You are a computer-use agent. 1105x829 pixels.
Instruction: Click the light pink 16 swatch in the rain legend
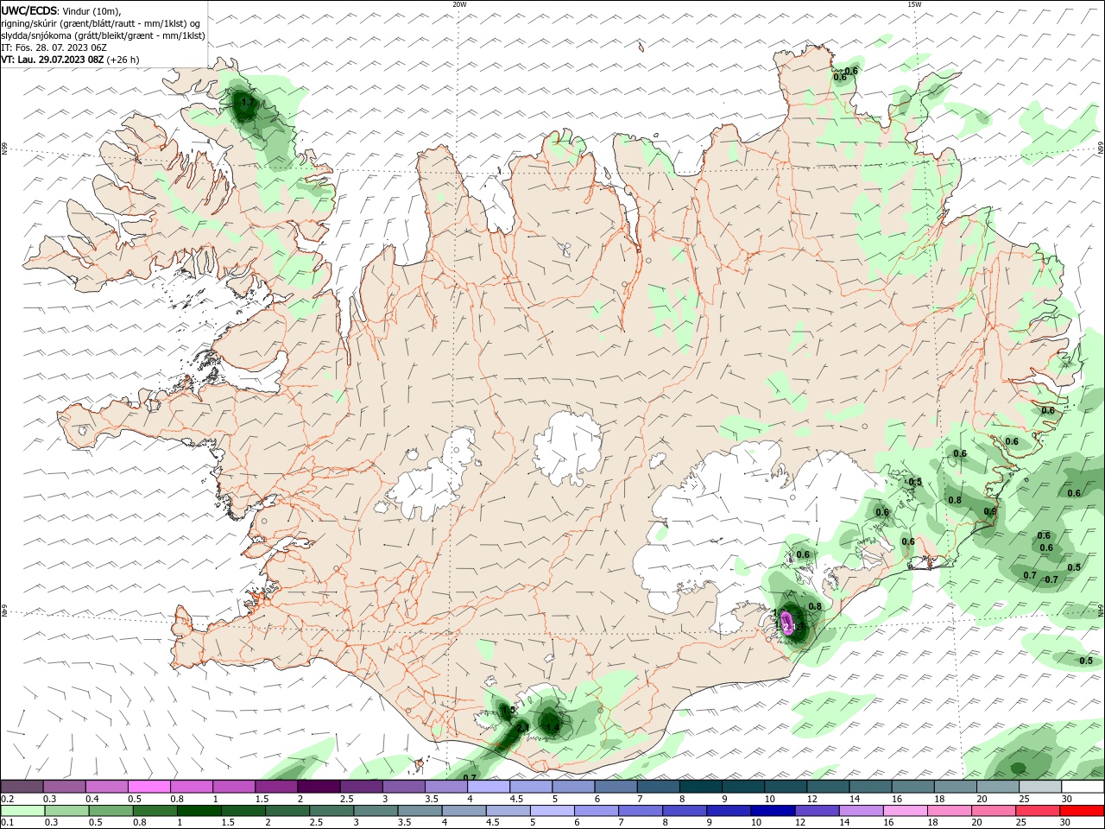pos(906,811)
